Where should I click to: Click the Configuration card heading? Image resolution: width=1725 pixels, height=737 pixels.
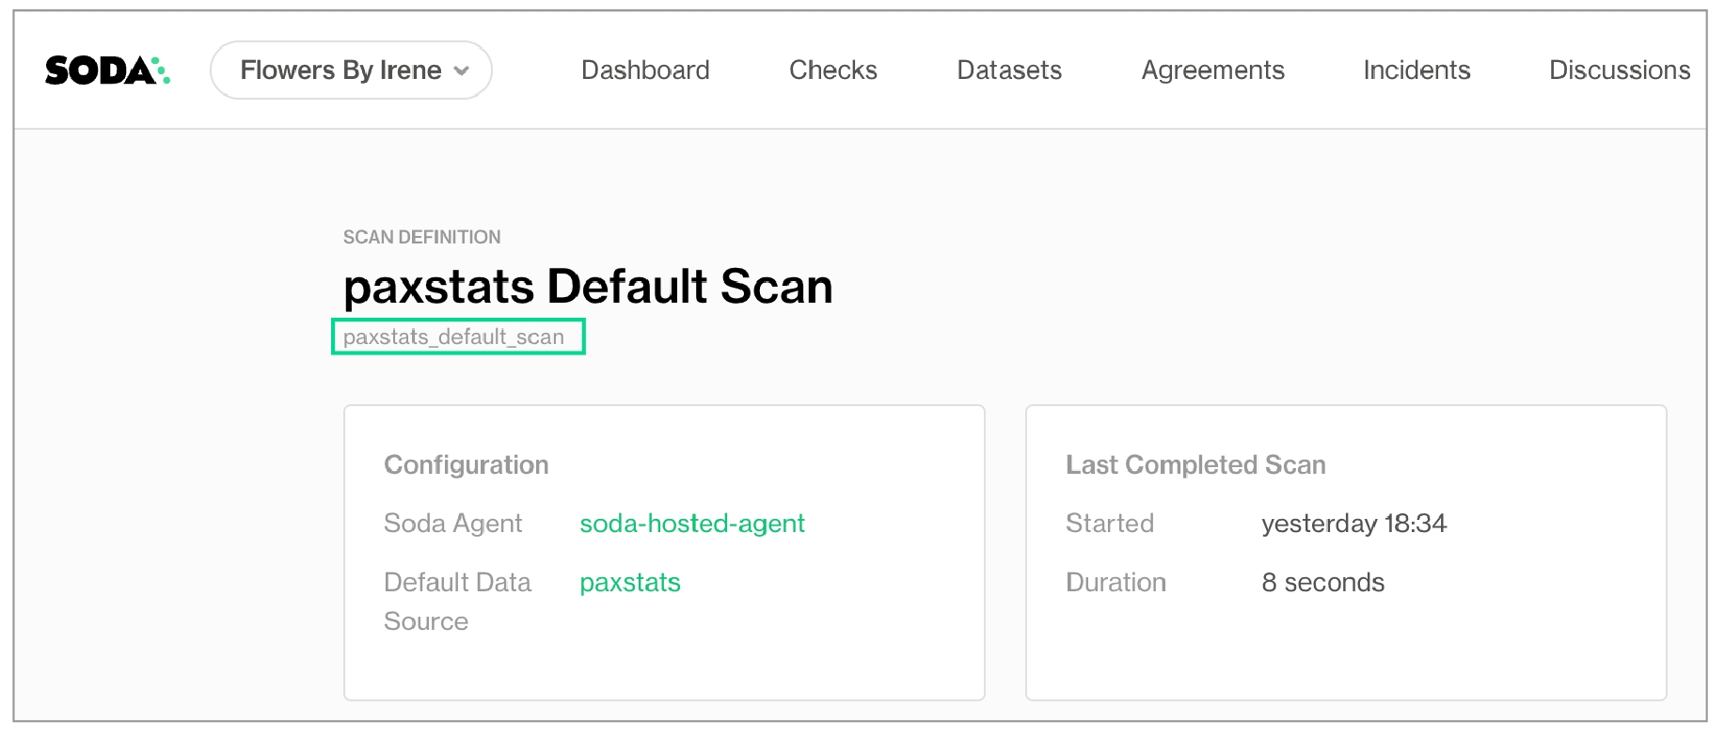(466, 465)
